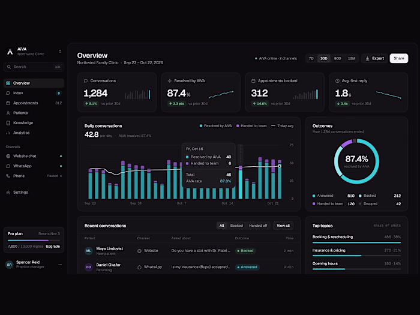420x315 pixels.
Task: Click the Appointments booked calendar icon
Action: pyautogui.click(x=253, y=80)
